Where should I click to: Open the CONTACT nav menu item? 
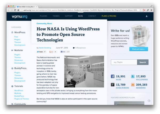pyautogui.click(x=92, y=16)
